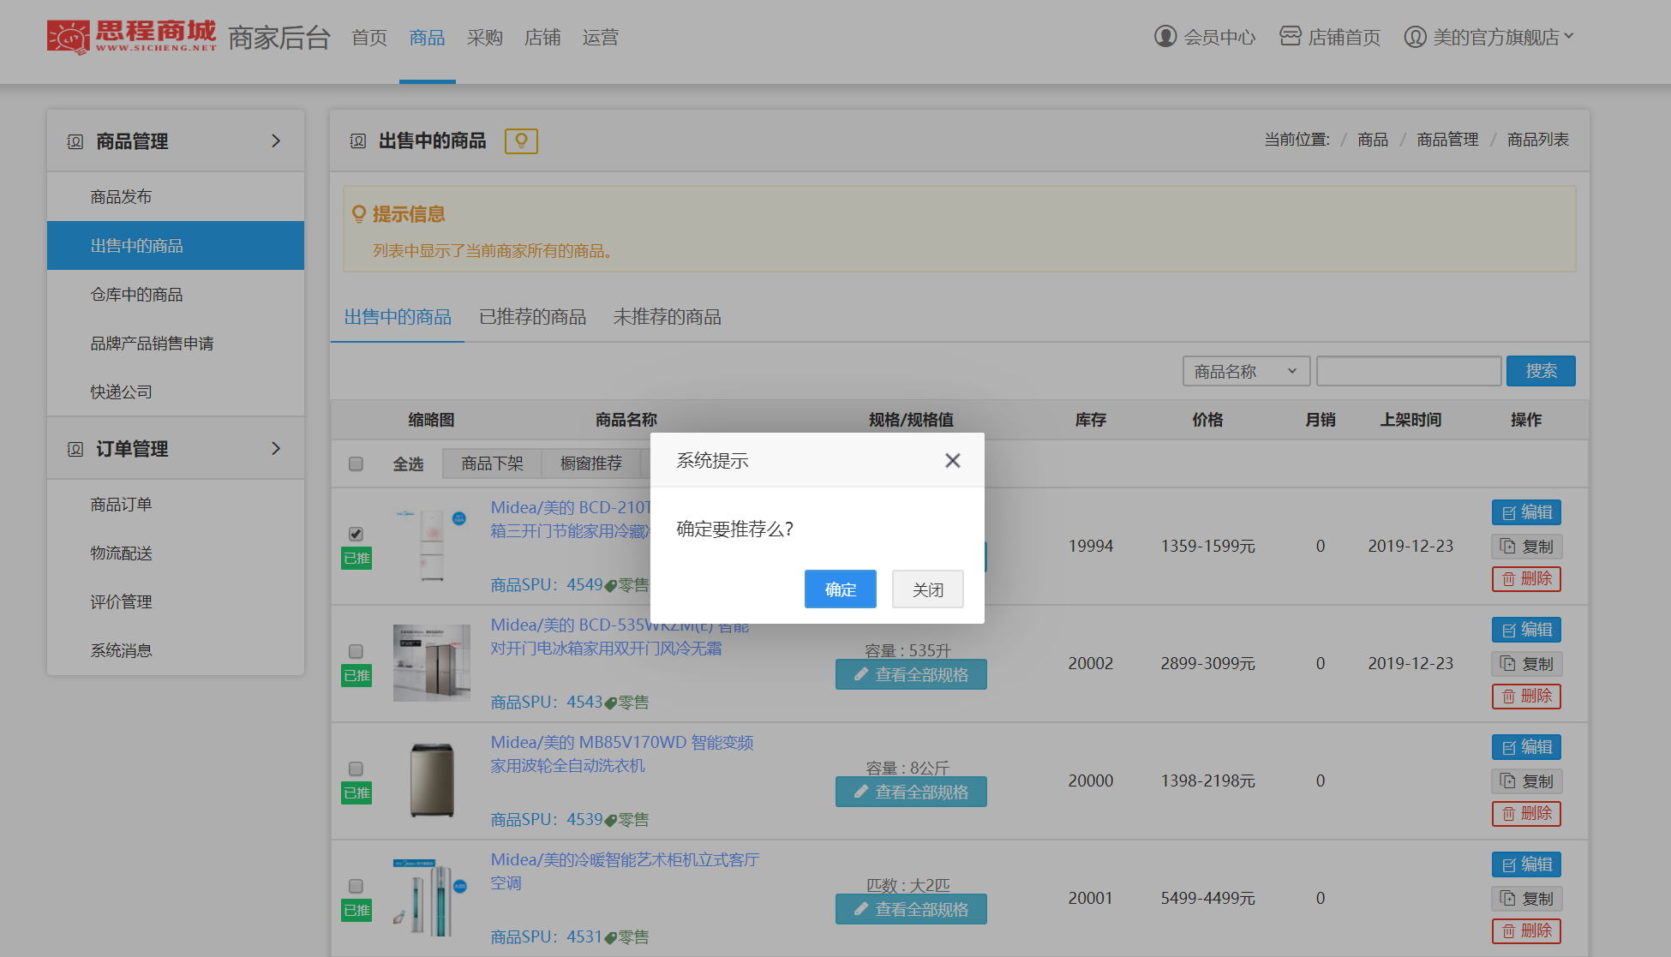Focus the product search text field
The image size is (1671, 957).
(1409, 371)
